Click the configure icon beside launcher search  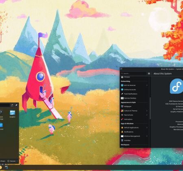[x=12, y=105]
